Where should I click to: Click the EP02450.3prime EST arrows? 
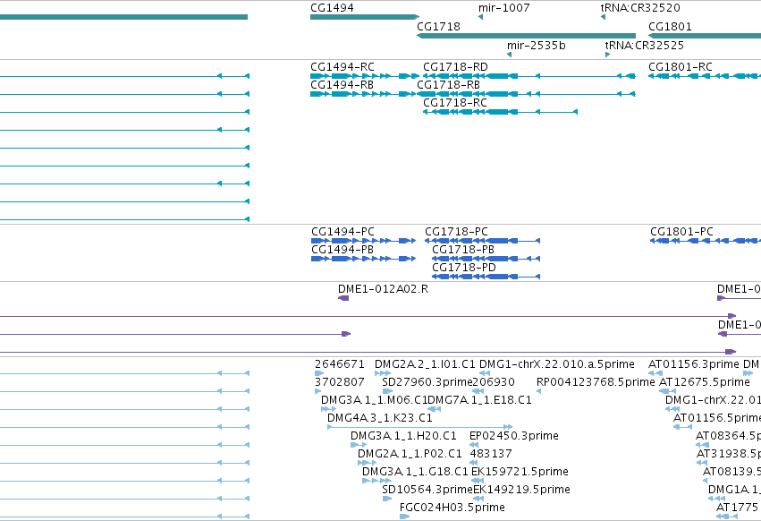pyautogui.click(x=474, y=445)
